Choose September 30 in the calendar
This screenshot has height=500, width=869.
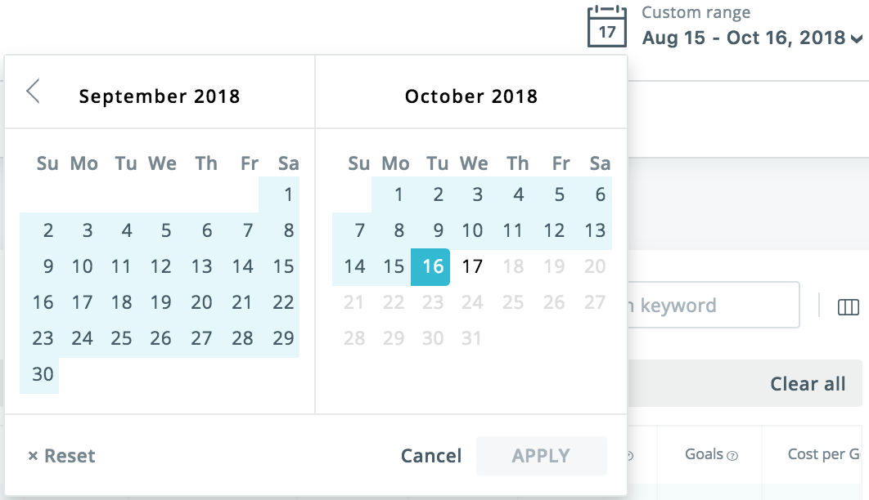43,374
